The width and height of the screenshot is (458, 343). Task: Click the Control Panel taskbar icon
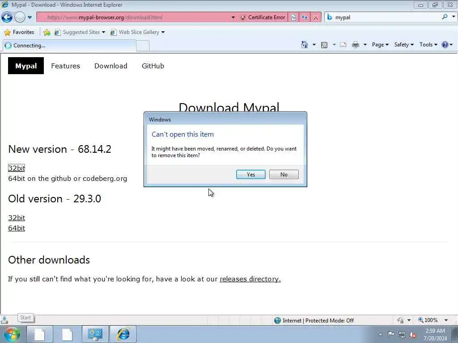(x=95, y=335)
